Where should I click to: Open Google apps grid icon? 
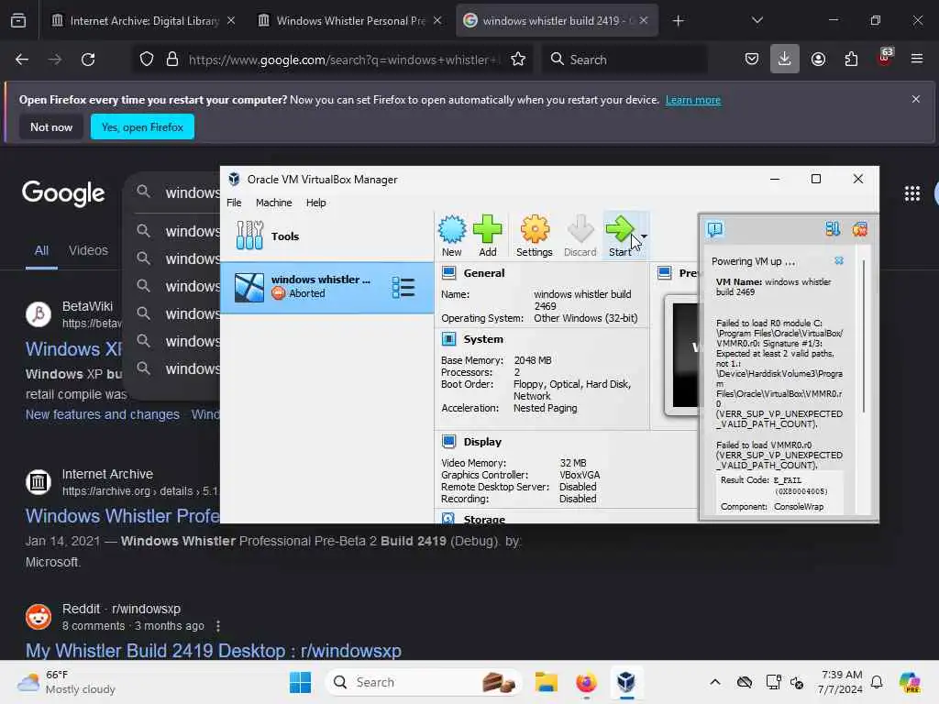click(x=912, y=193)
